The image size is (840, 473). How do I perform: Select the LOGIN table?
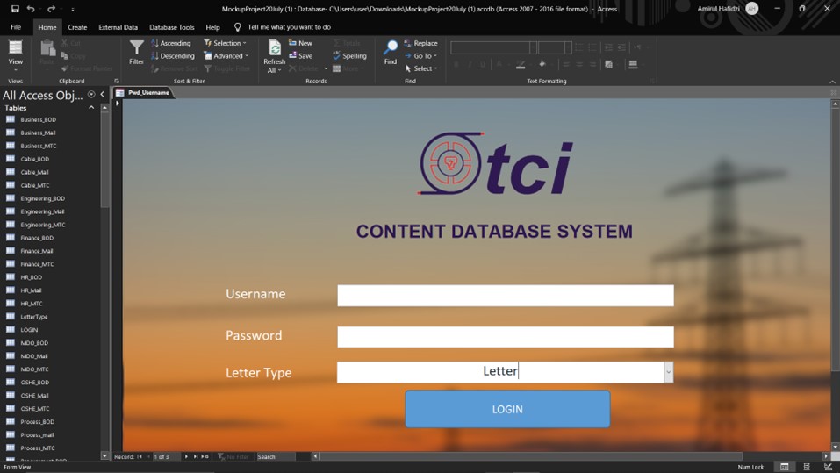click(29, 330)
